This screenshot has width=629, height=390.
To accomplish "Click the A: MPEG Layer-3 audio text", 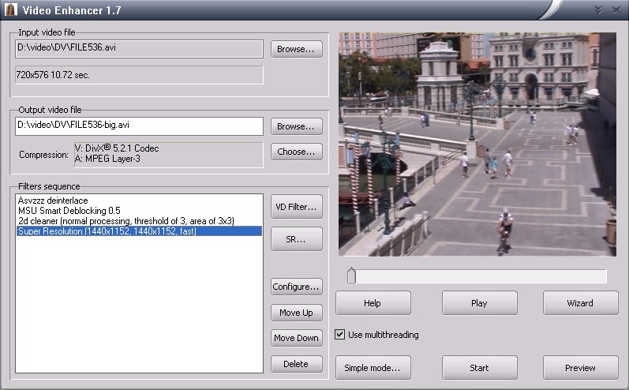I will click(x=107, y=159).
